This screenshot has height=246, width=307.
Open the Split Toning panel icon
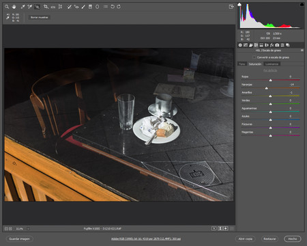[261, 45]
